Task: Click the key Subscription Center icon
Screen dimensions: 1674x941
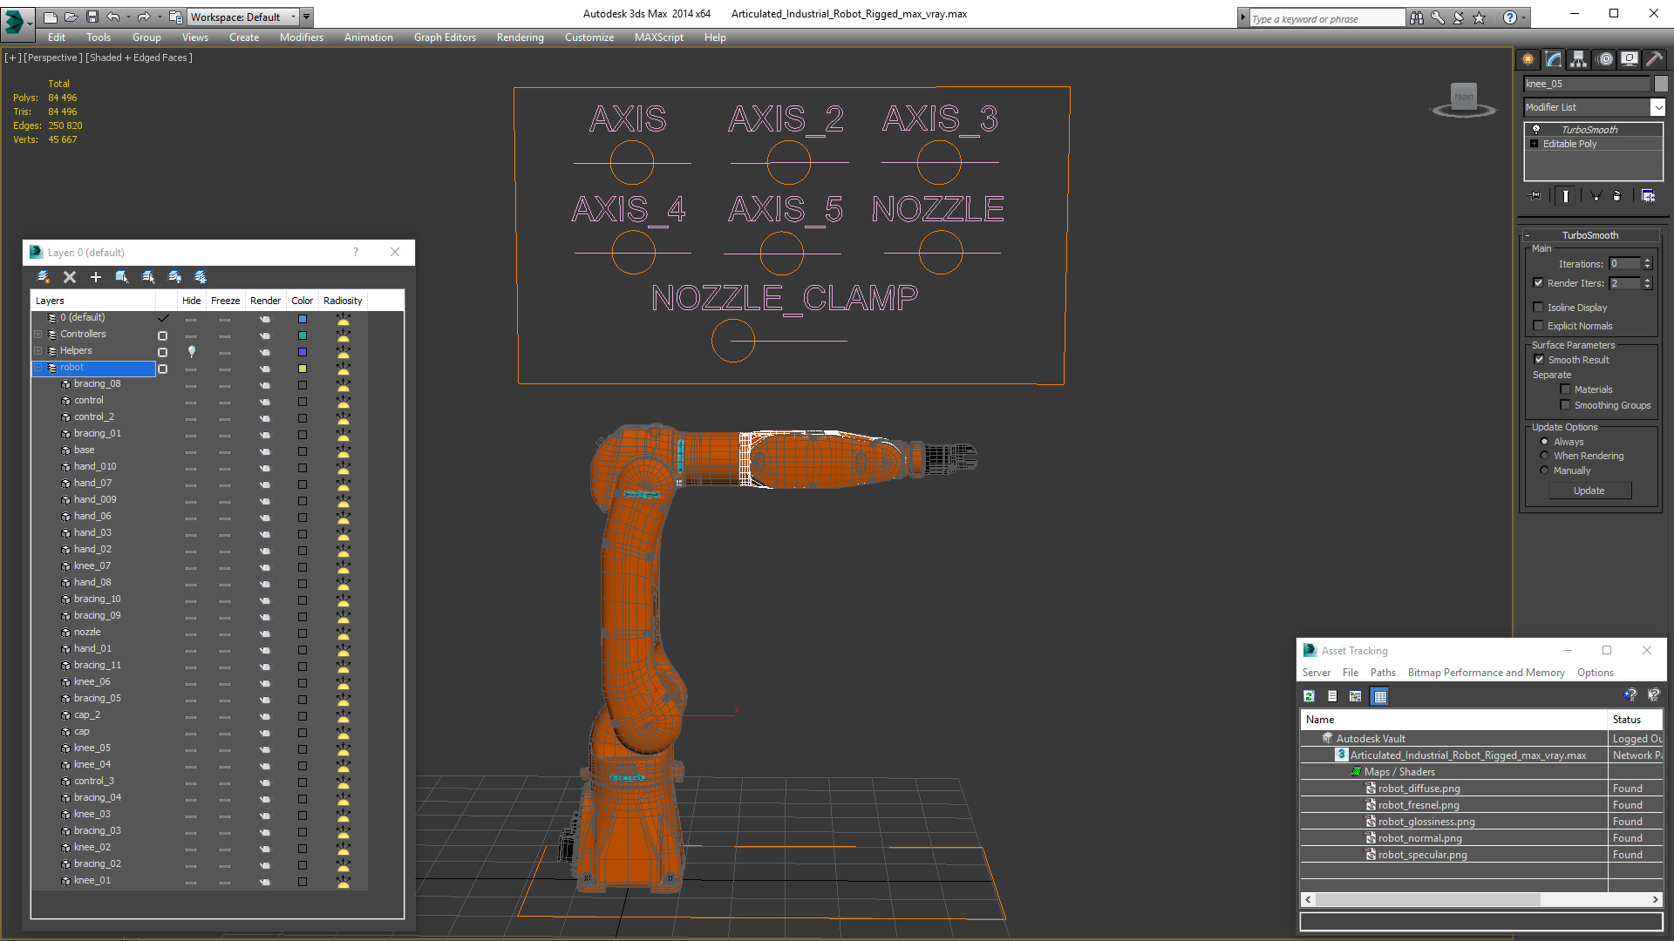Action: pyautogui.click(x=1438, y=17)
